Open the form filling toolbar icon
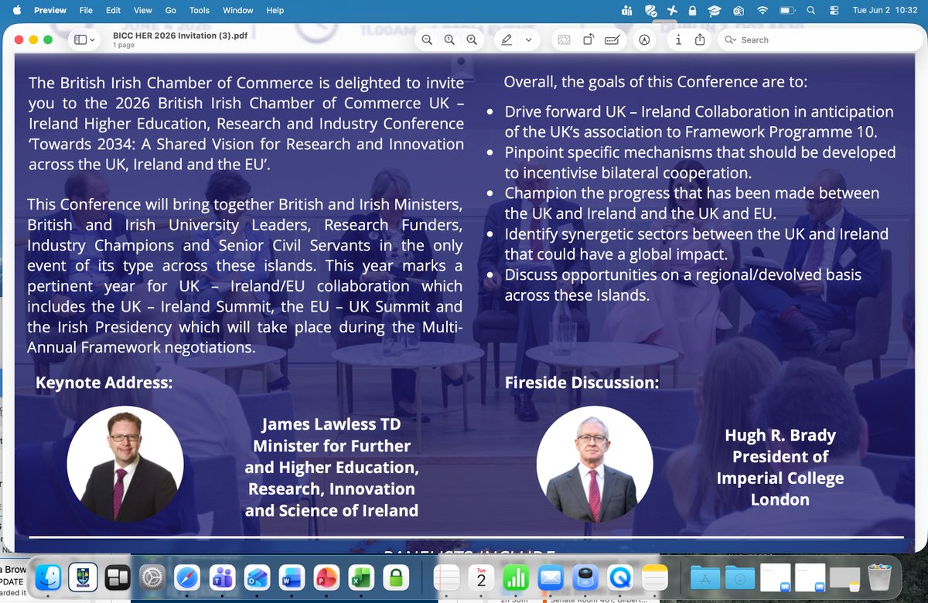928x603 pixels. click(x=614, y=39)
